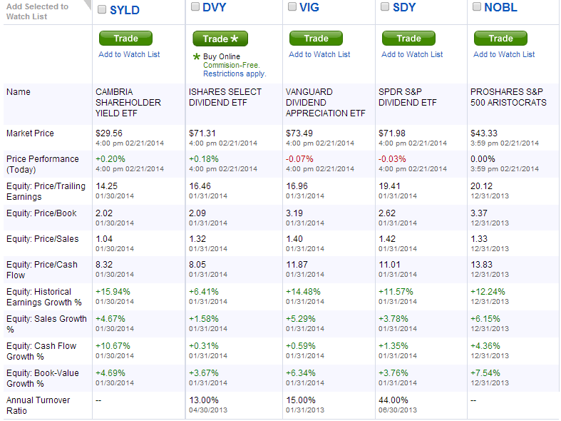This screenshot has height=421, width=561.
Task: Add SYLD to Watch List
Action: [x=129, y=54]
